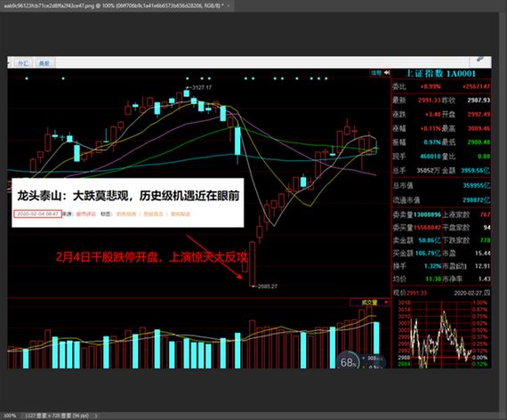Switch to the 美股 tab
The height and width of the screenshot is (420, 507).
(44, 63)
